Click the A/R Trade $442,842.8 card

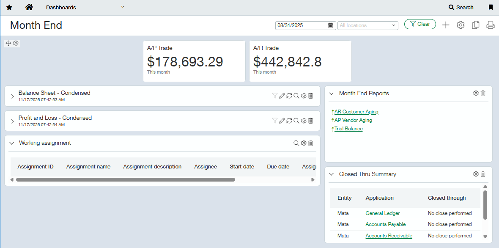click(x=300, y=61)
